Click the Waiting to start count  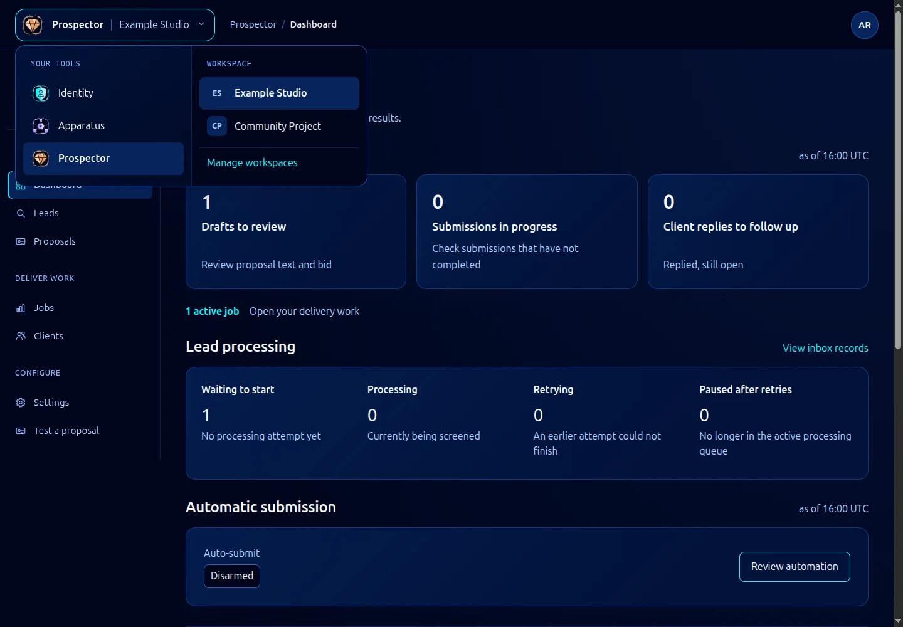coord(206,415)
